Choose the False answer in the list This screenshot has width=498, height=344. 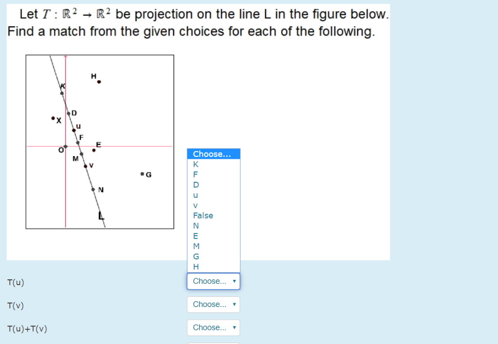203,215
